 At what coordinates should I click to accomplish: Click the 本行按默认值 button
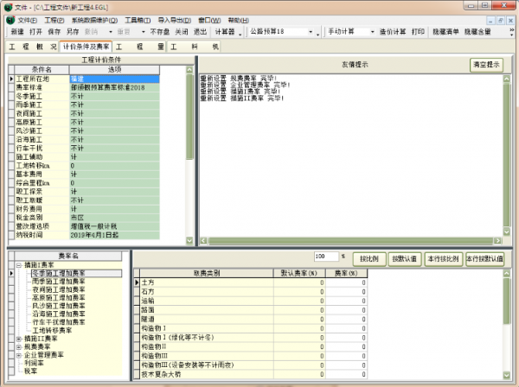[485, 259]
